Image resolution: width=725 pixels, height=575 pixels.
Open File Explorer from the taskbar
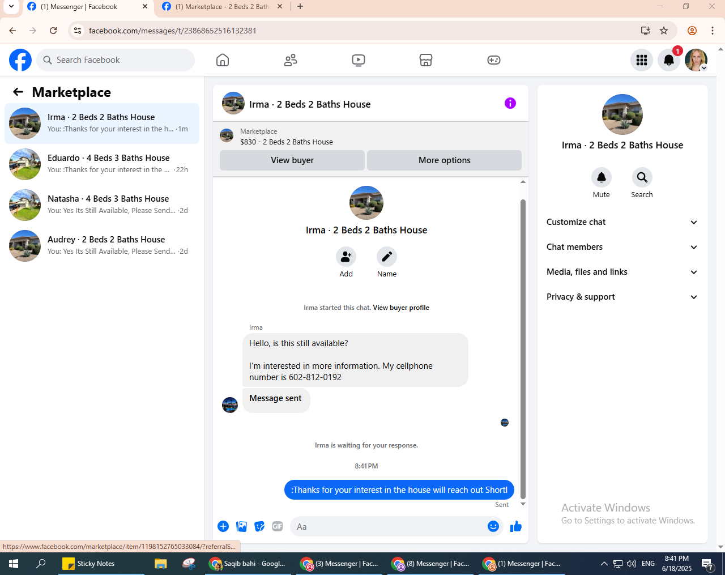click(x=161, y=564)
